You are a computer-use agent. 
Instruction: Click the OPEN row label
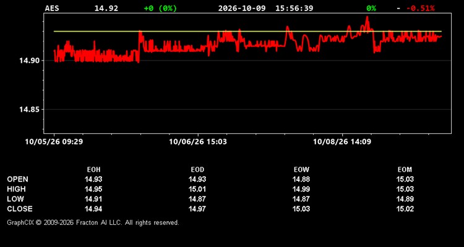(18, 179)
